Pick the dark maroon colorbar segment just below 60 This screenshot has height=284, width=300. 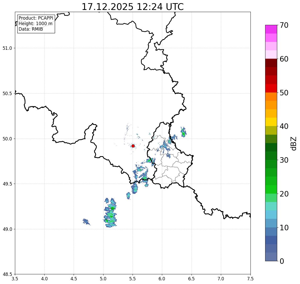point(271,63)
